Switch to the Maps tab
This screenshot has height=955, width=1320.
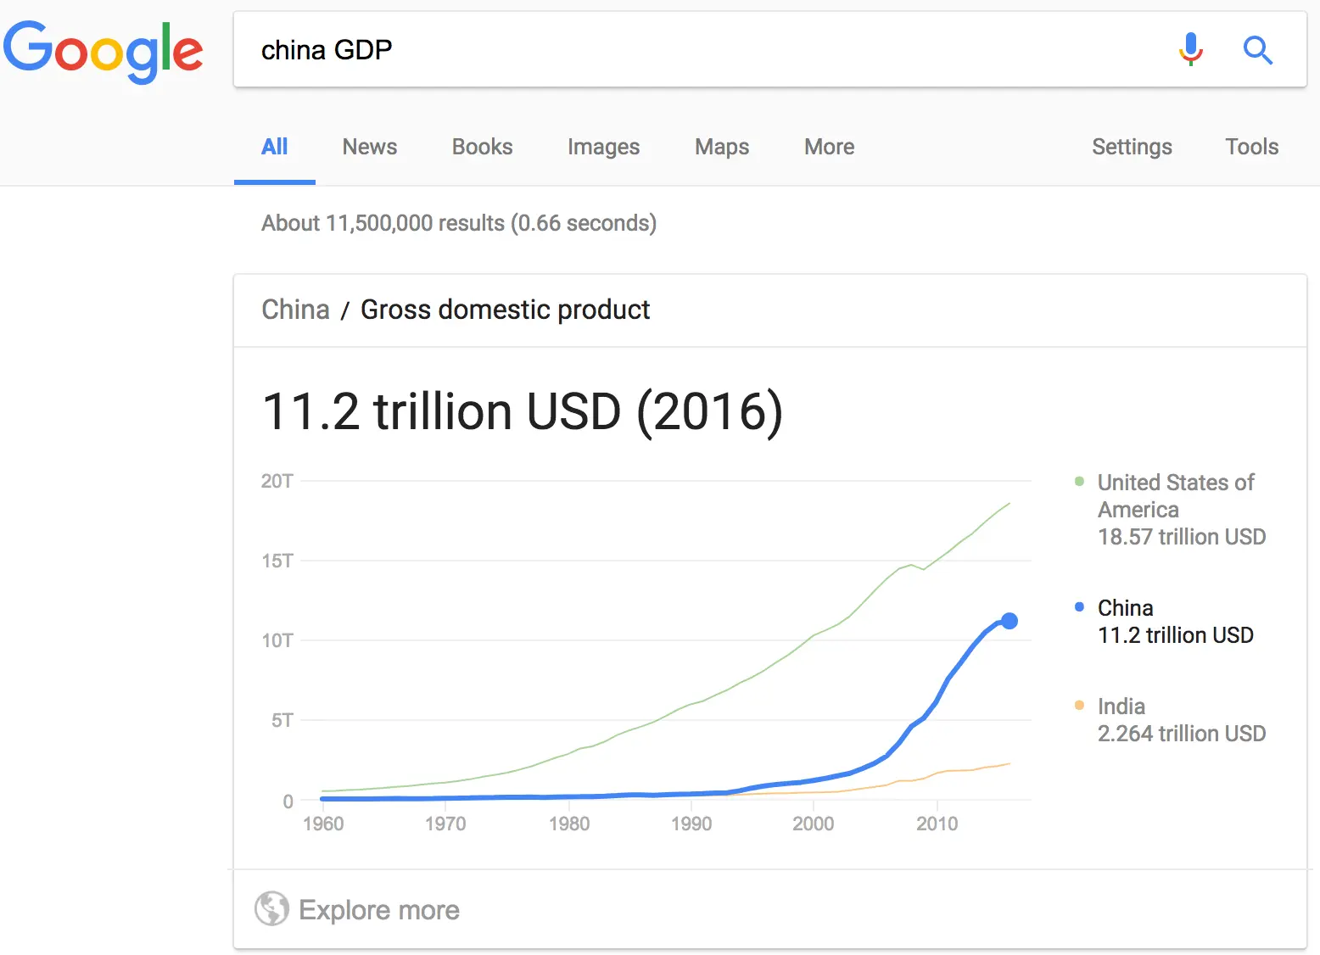pyautogui.click(x=722, y=147)
